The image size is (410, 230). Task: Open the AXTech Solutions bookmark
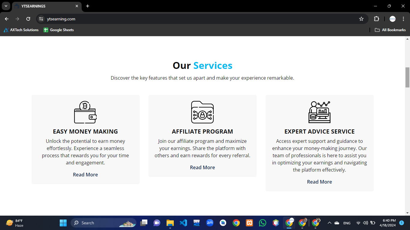21,30
